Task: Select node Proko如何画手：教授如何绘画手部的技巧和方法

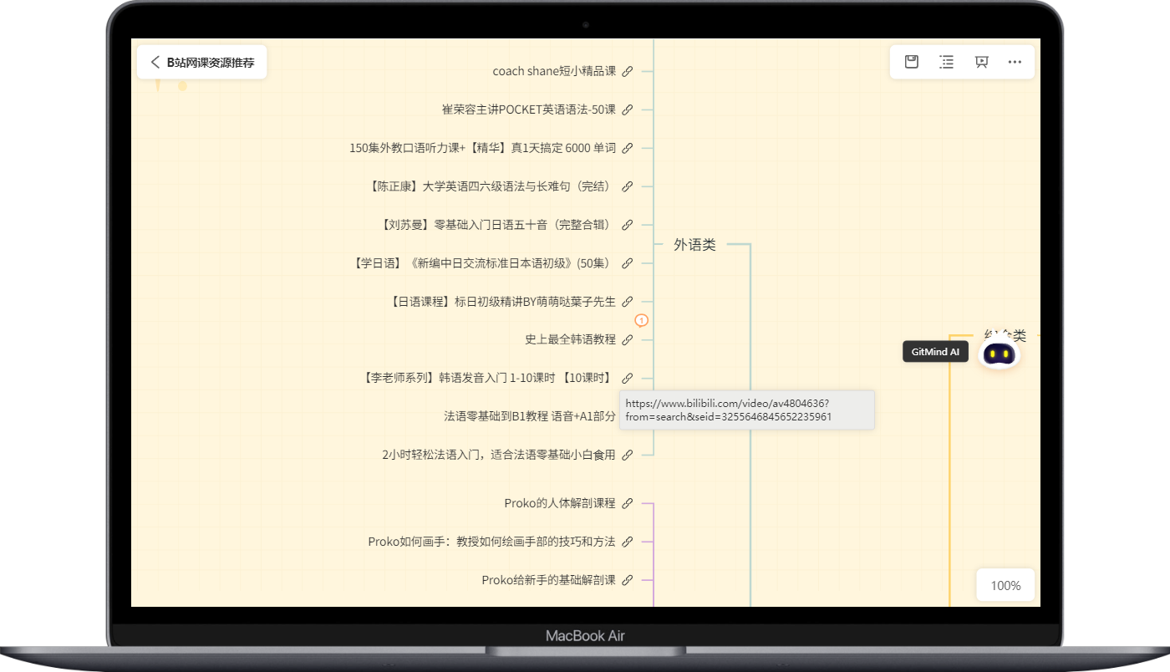Action: [491, 542]
